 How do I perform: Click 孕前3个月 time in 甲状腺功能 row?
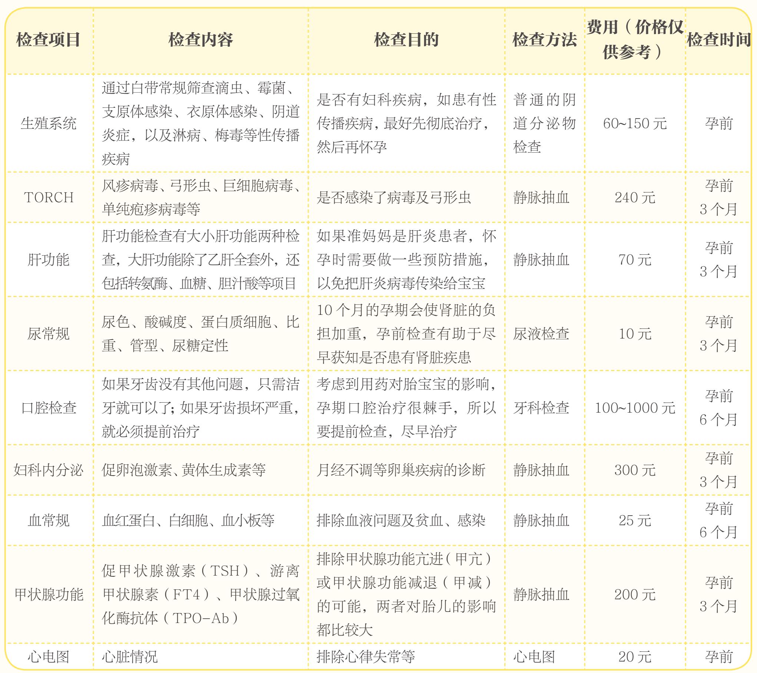[x=718, y=594]
